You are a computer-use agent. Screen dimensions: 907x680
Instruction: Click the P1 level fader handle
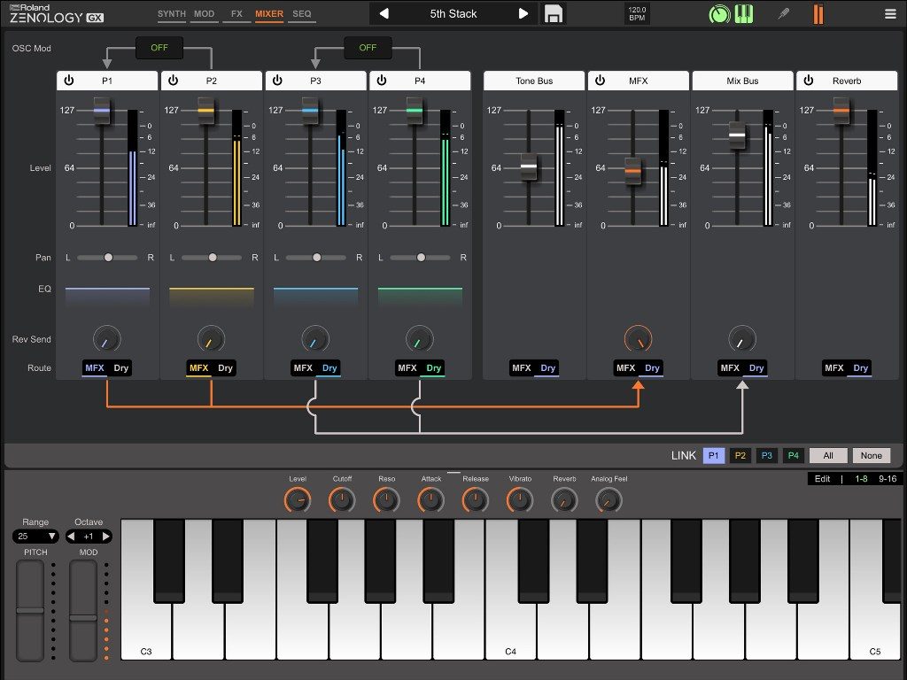(102, 111)
